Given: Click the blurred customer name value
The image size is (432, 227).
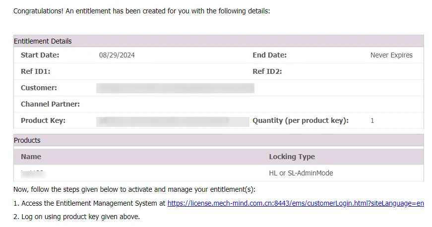Looking at the screenshot, I should click(x=175, y=88).
